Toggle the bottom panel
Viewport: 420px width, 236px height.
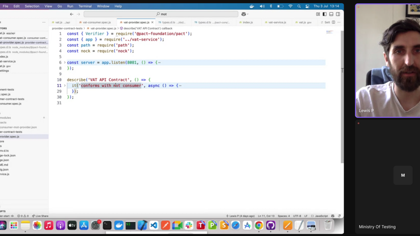(331, 14)
